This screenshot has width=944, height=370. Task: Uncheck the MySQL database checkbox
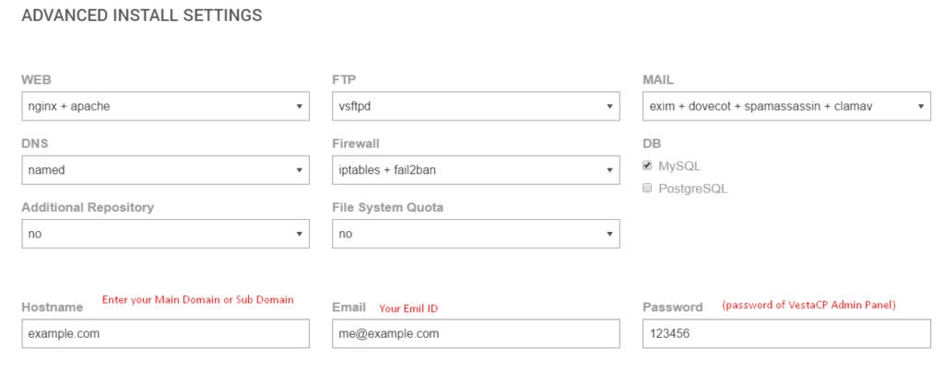point(648,166)
